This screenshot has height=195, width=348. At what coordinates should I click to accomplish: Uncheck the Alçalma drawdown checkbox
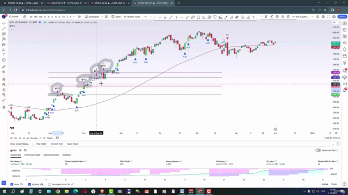(x=29, y=184)
